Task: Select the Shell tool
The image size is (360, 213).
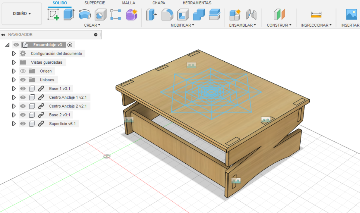Action: pyautogui.click(x=183, y=14)
